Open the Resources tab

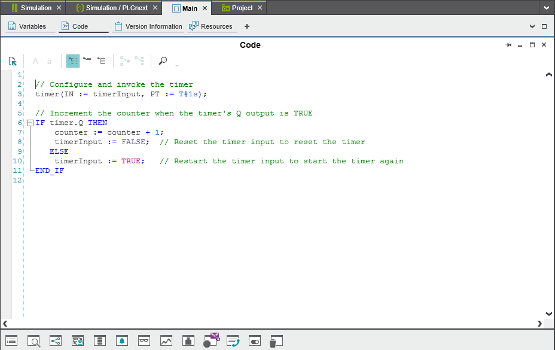coord(211,26)
